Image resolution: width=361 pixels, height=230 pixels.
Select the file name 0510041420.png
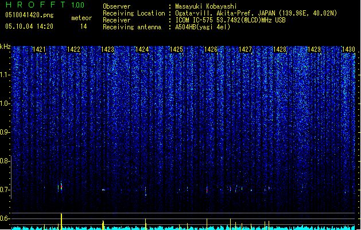[x=29, y=15]
